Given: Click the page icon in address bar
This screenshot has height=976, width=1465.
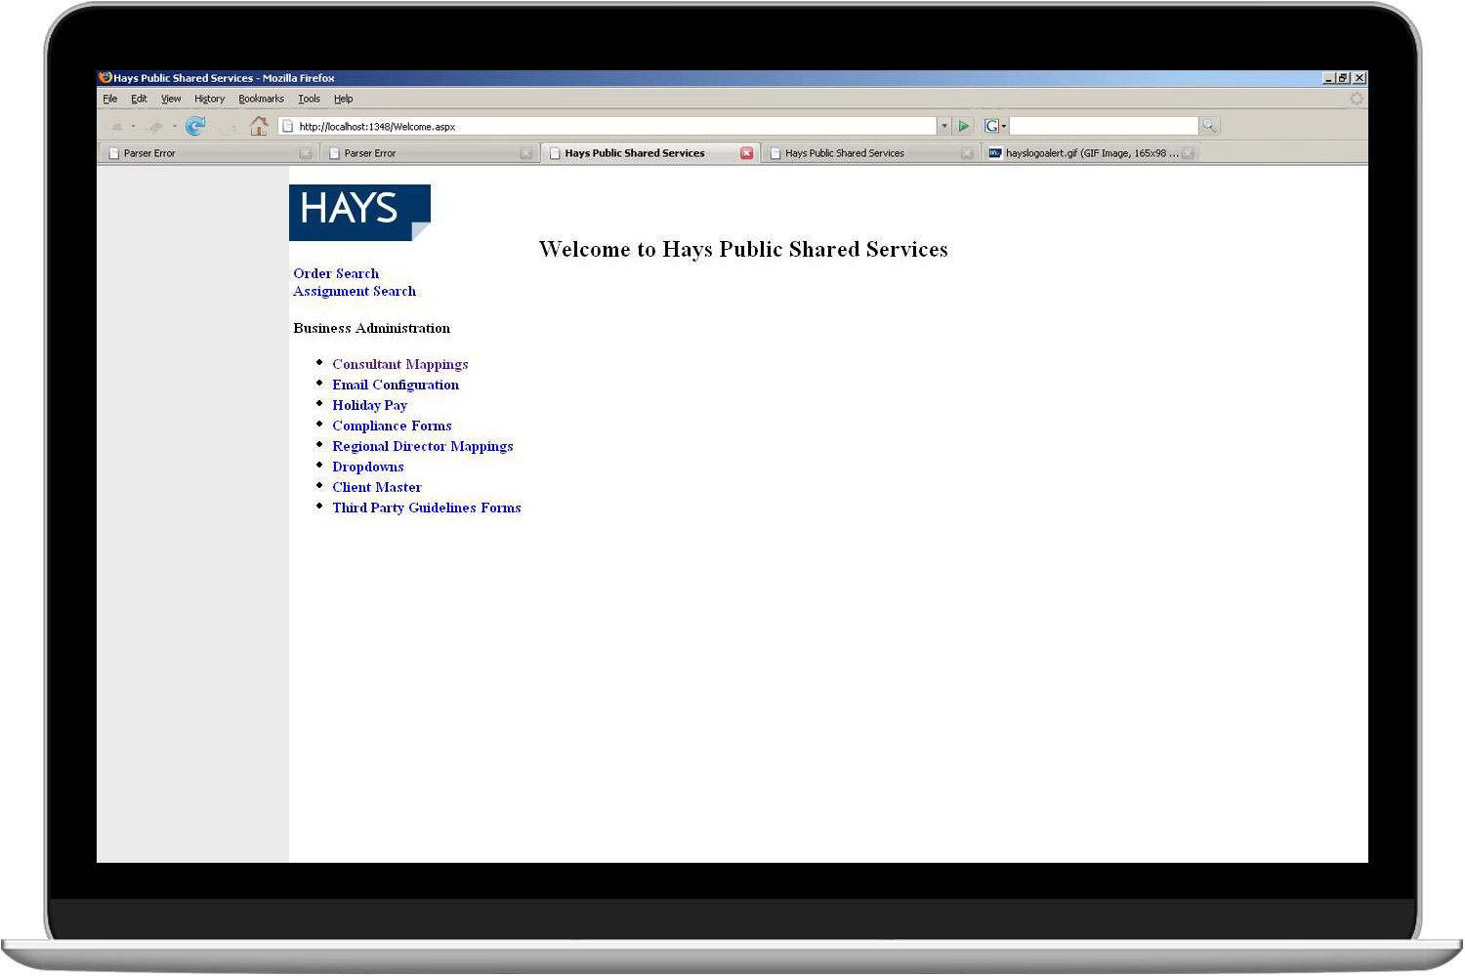Looking at the screenshot, I should (x=287, y=126).
